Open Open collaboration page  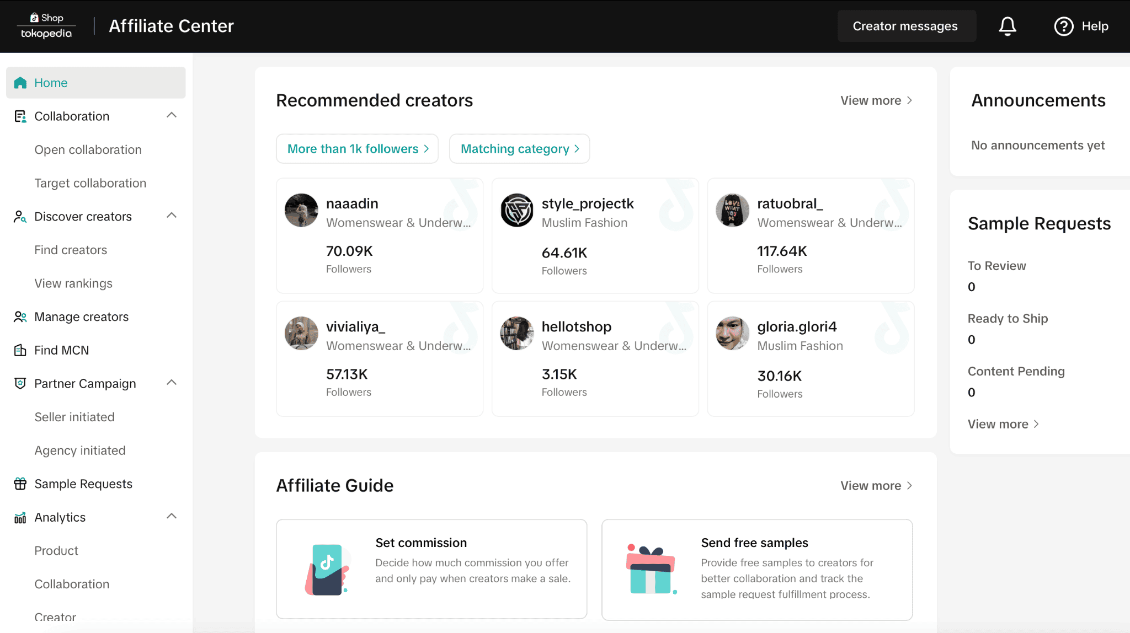tap(88, 150)
